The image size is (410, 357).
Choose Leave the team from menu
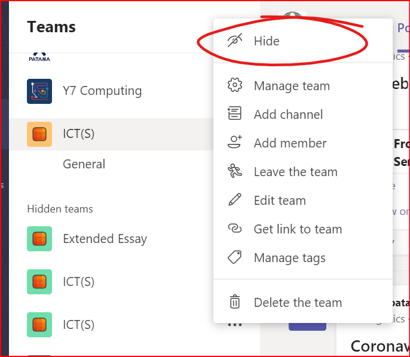[295, 172]
